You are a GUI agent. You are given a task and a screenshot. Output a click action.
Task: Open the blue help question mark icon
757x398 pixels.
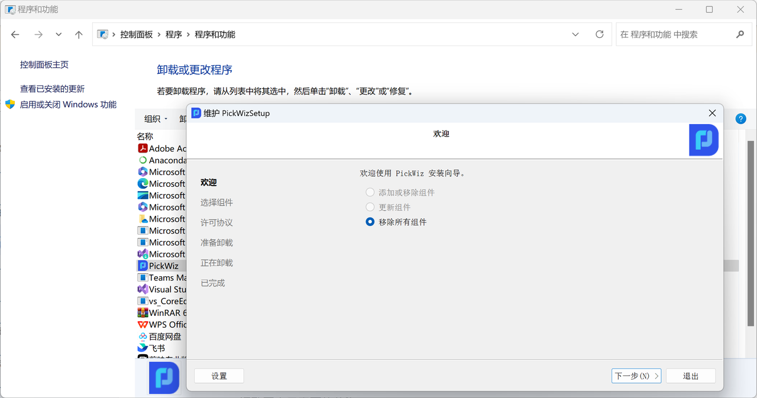pyautogui.click(x=740, y=119)
